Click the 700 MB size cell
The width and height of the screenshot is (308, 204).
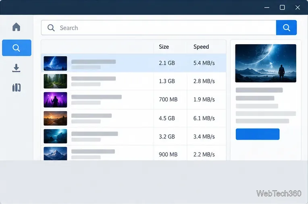pos(168,99)
